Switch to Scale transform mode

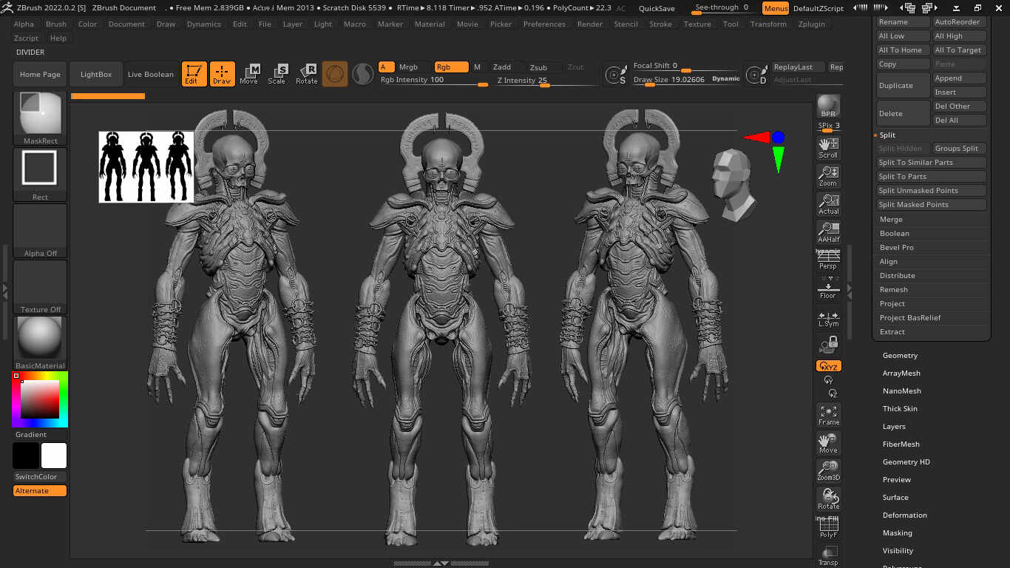[x=277, y=74]
